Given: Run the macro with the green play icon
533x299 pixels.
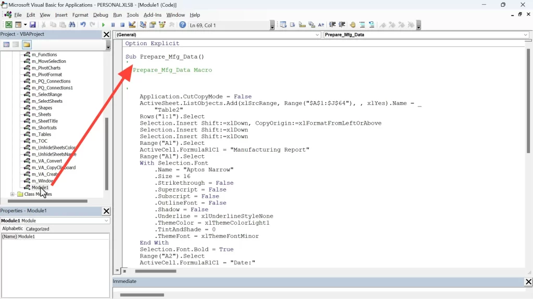Looking at the screenshot, I should pyautogui.click(x=104, y=25).
